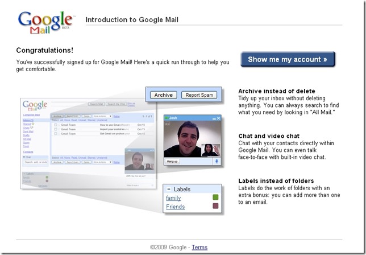Click the Compose Mail link in the preview
The height and width of the screenshot is (255, 366).
click(31, 115)
